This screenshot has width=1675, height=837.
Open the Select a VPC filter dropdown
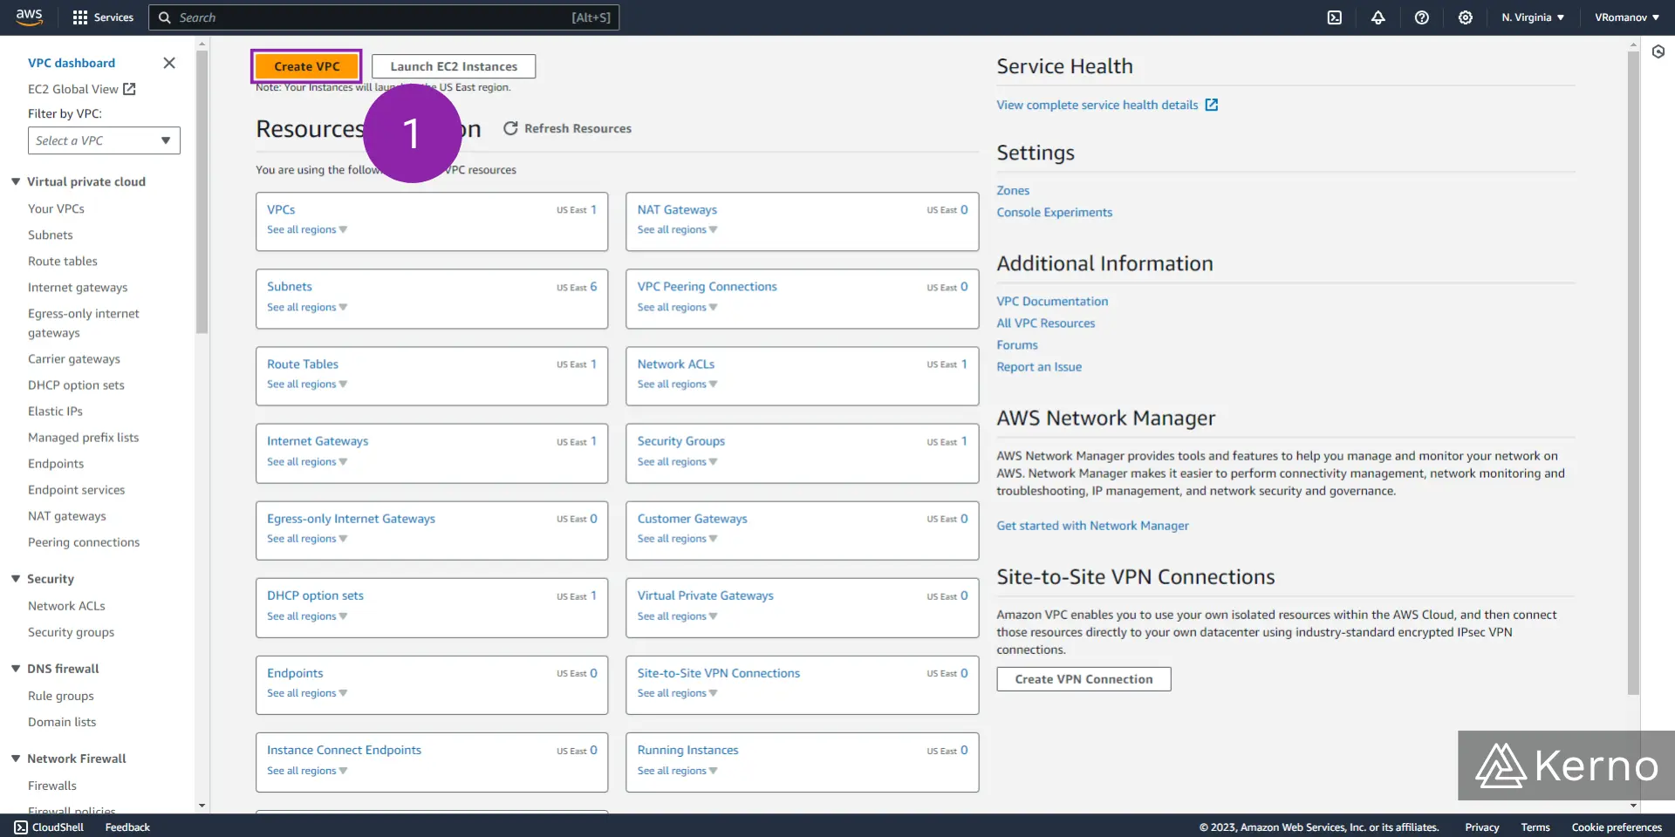pyautogui.click(x=104, y=140)
